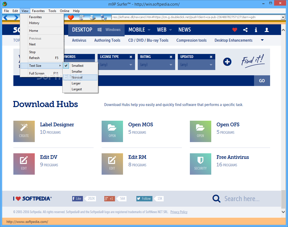Click the m9P Surfer app icon in title bar
The image size is (288, 227).
pyautogui.click(x=5, y=4)
